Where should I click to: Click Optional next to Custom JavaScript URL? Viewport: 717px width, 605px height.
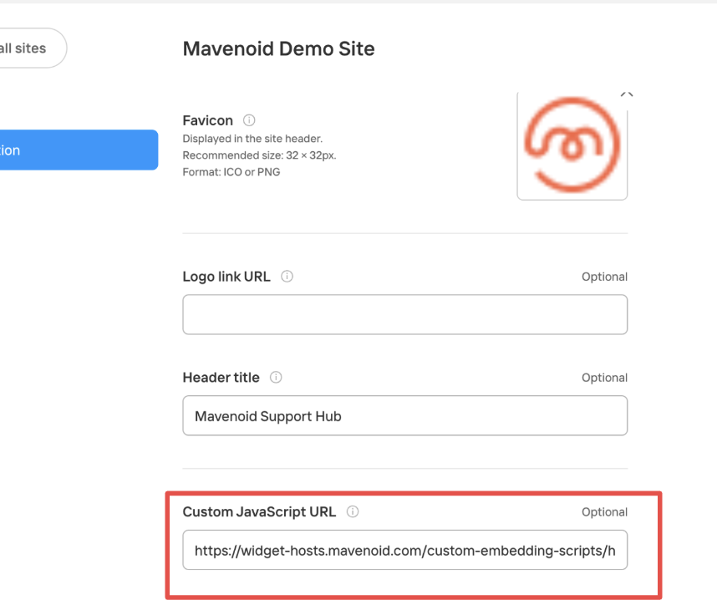[604, 512]
